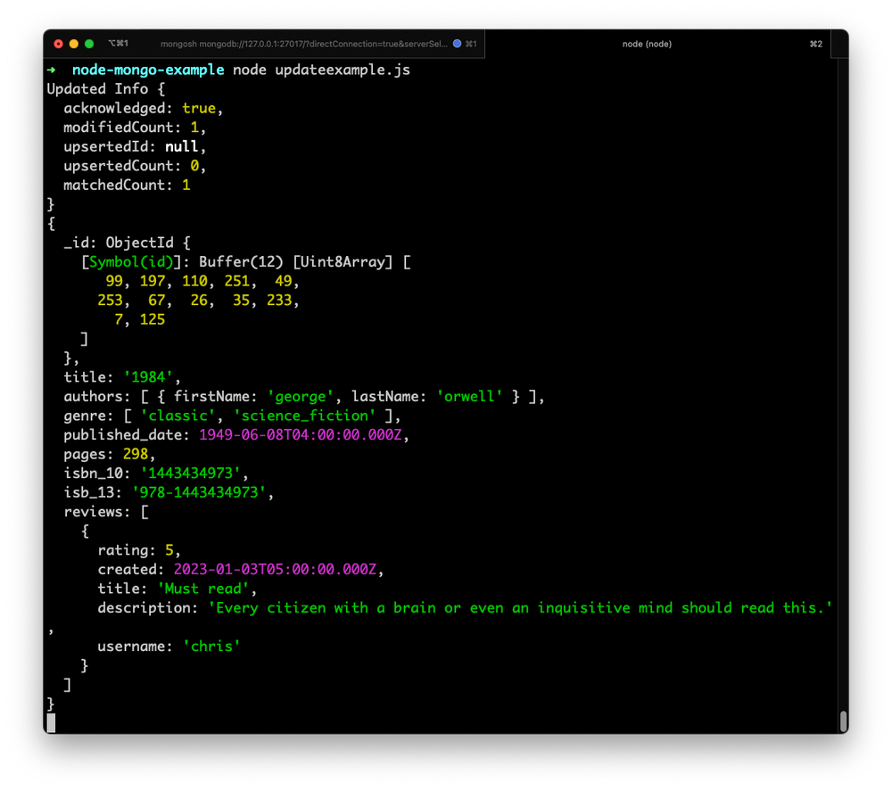Switch to the node (node) tab
892x791 pixels.
[x=646, y=44]
